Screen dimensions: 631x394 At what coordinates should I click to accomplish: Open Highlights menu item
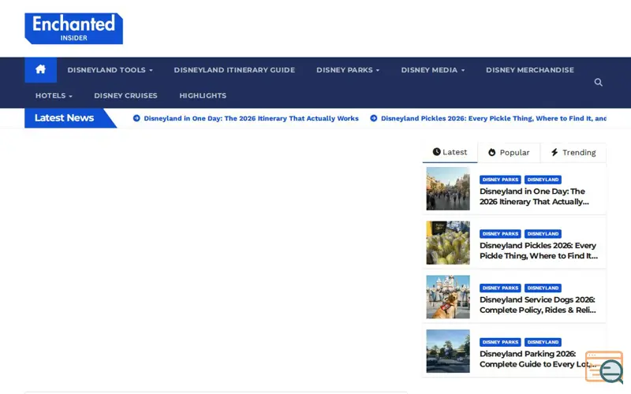coord(203,95)
